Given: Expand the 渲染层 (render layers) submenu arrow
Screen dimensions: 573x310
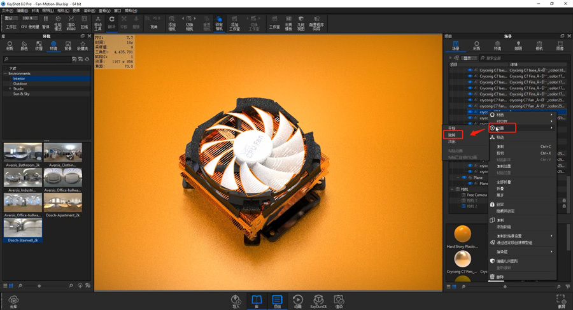Looking at the screenshot, I should [x=551, y=252].
